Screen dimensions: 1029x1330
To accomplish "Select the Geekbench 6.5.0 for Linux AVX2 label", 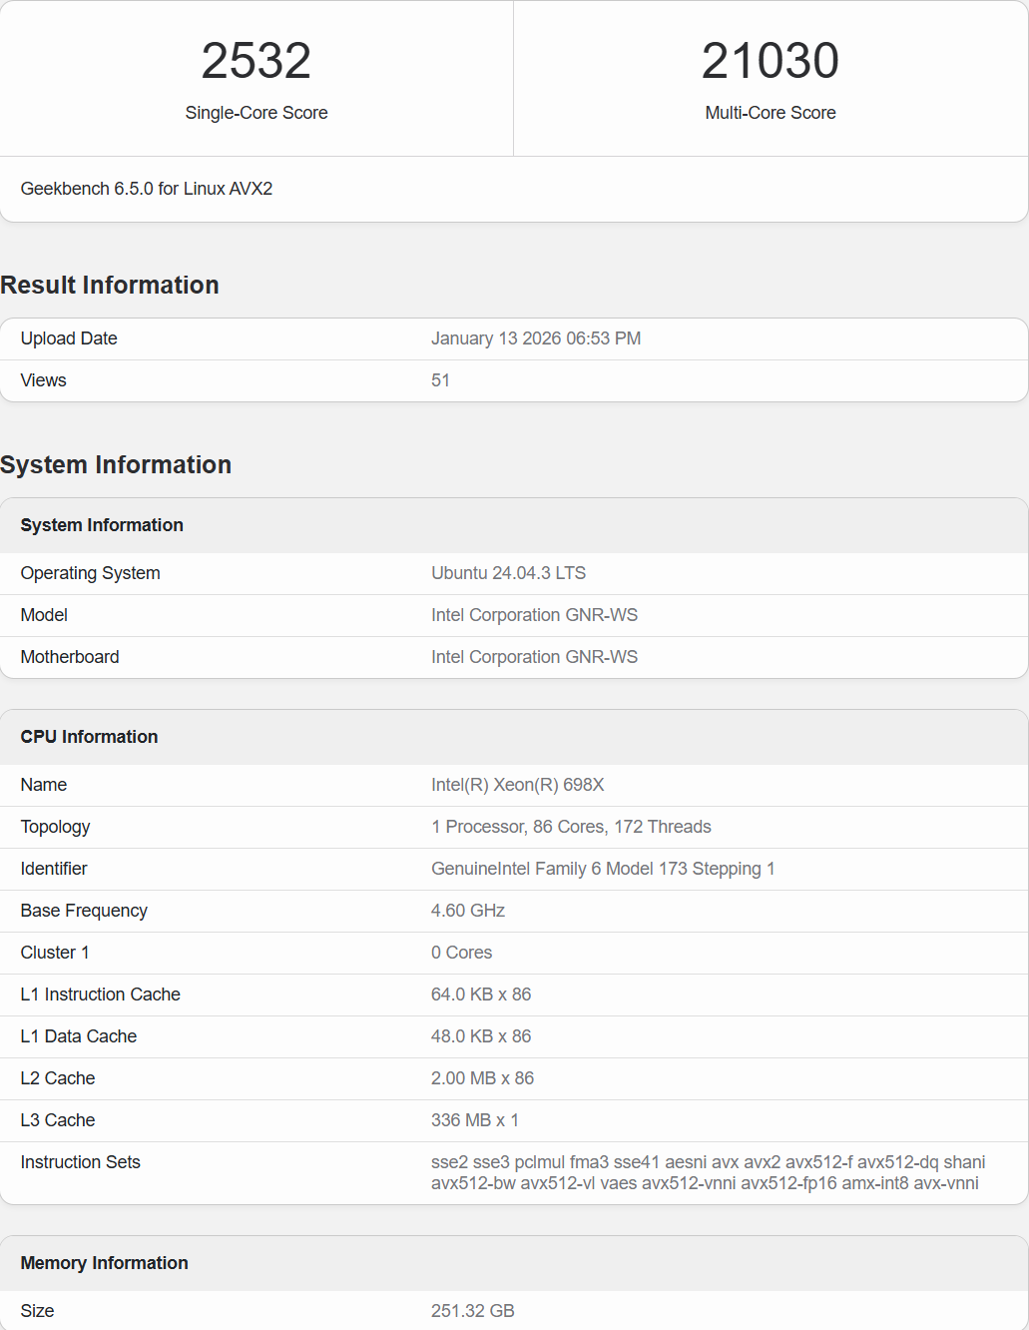I will point(146,188).
